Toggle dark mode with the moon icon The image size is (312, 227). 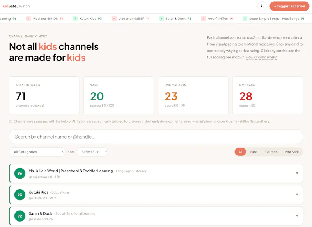click(262, 6)
